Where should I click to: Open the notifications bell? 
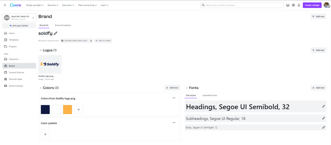pos(299,5)
